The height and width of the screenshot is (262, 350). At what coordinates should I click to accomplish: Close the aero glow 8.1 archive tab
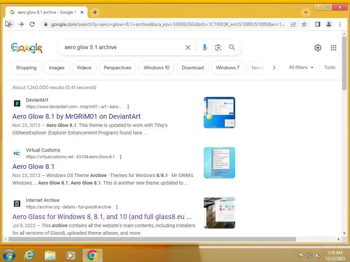82,12
